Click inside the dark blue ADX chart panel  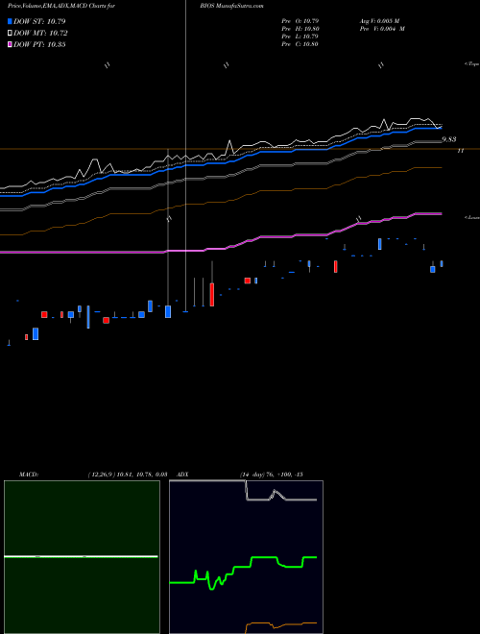coord(246,557)
